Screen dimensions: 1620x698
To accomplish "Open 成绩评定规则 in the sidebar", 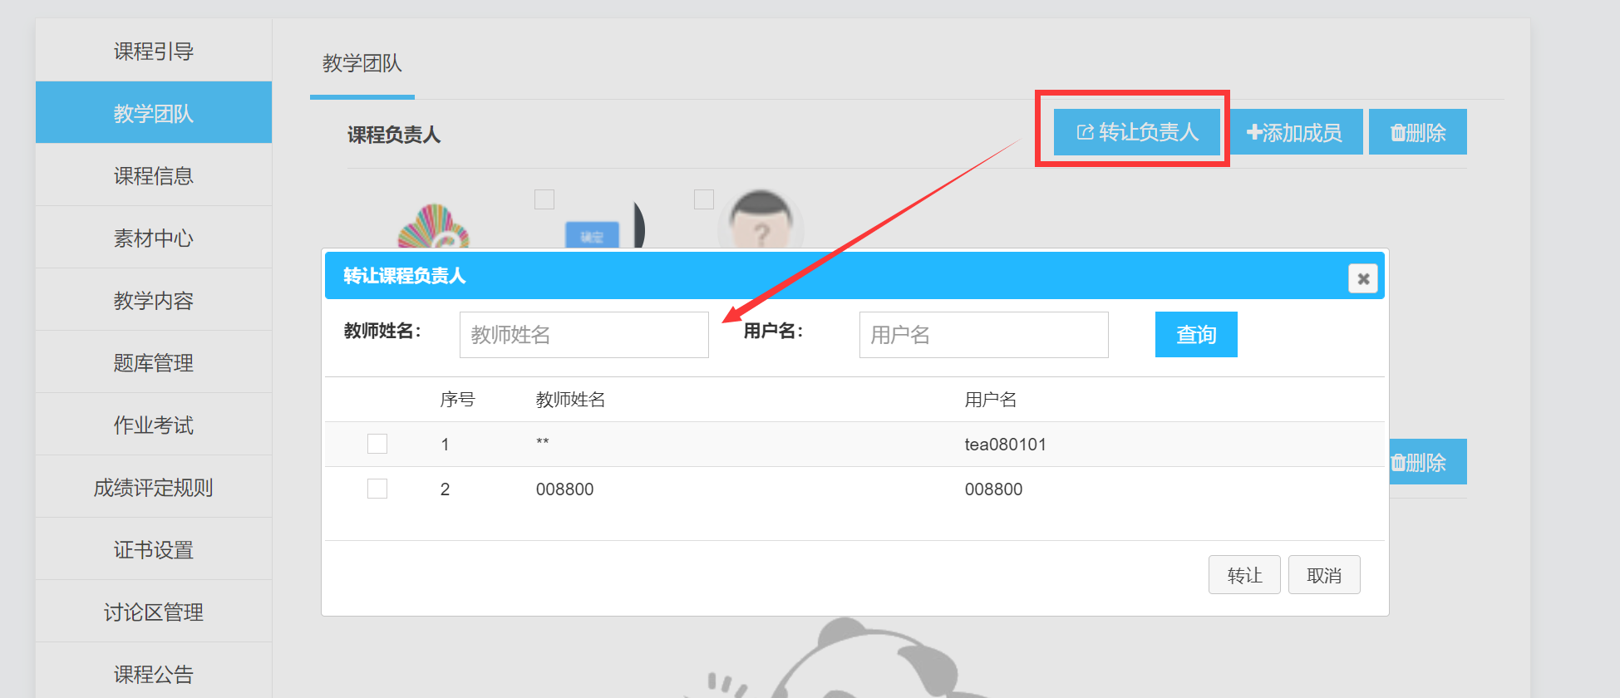I will [x=154, y=487].
